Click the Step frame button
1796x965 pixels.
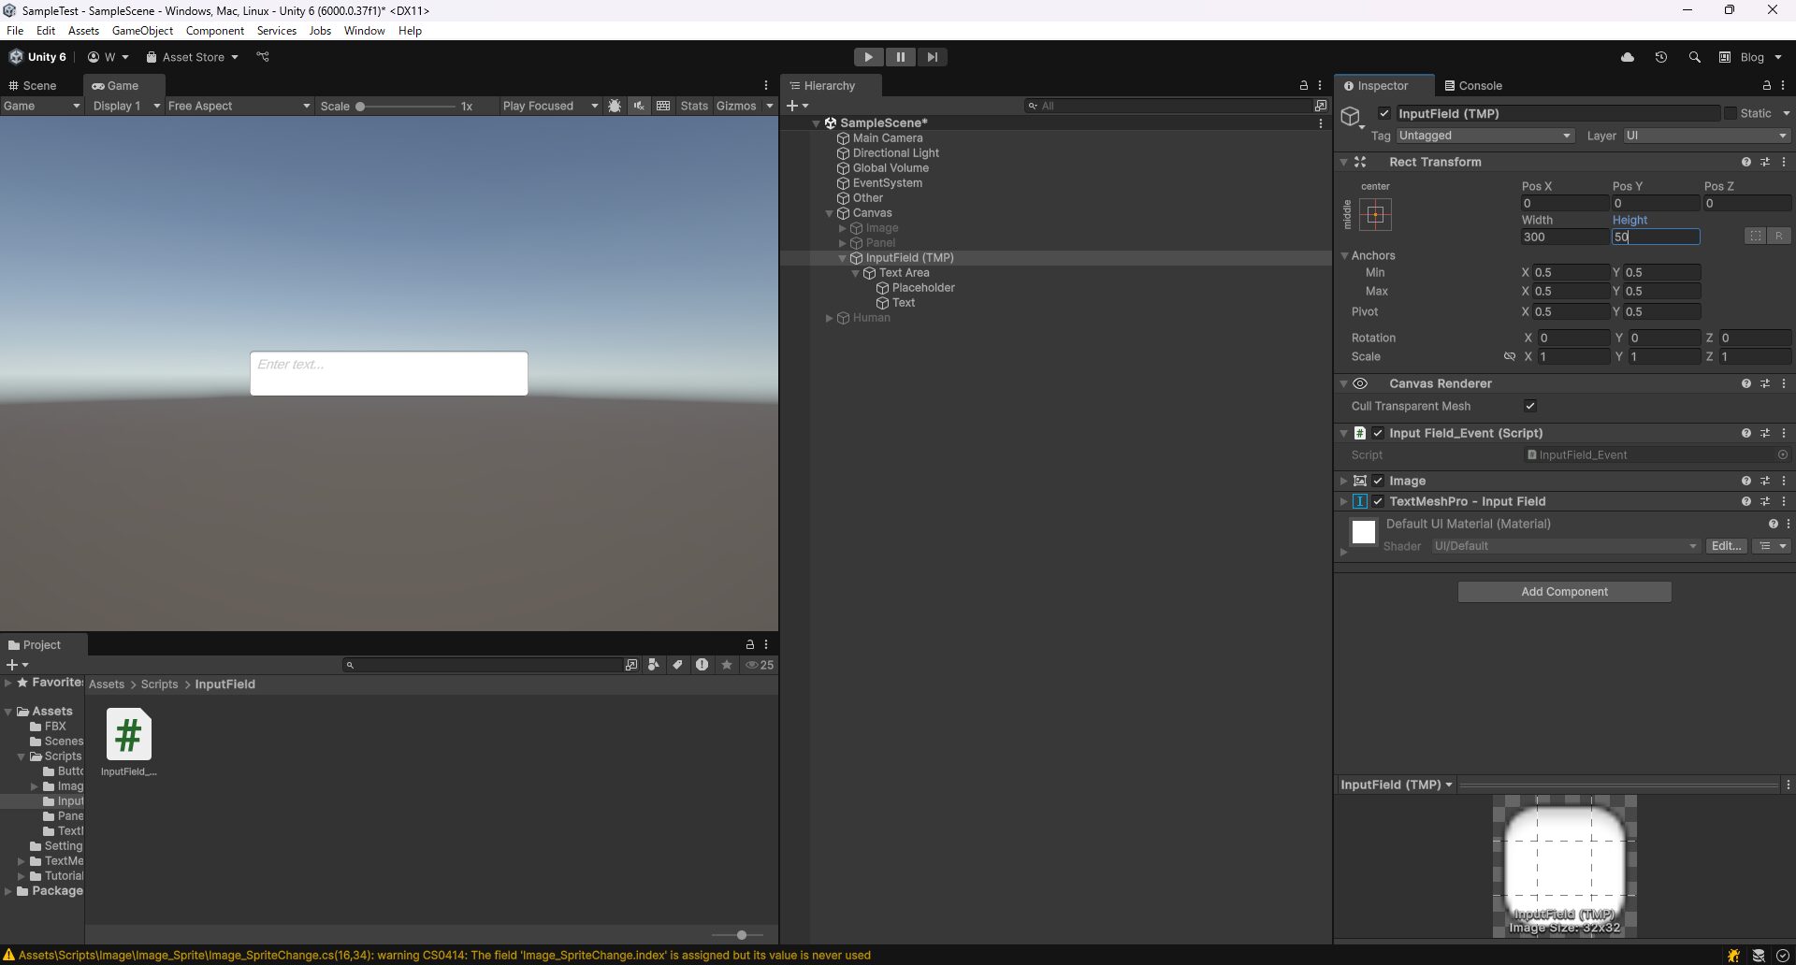click(932, 57)
